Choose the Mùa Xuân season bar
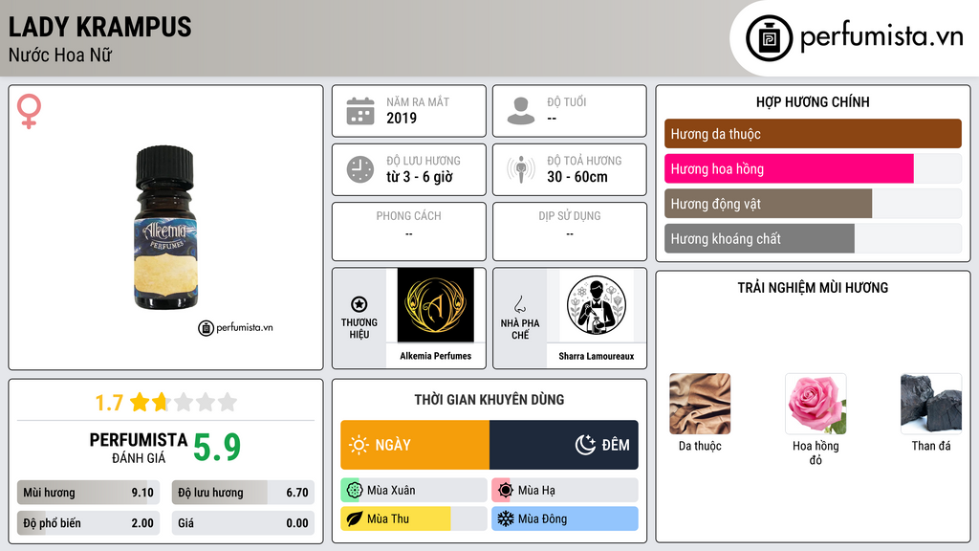This screenshot has width=979, height=551. (x=414, y=491)
